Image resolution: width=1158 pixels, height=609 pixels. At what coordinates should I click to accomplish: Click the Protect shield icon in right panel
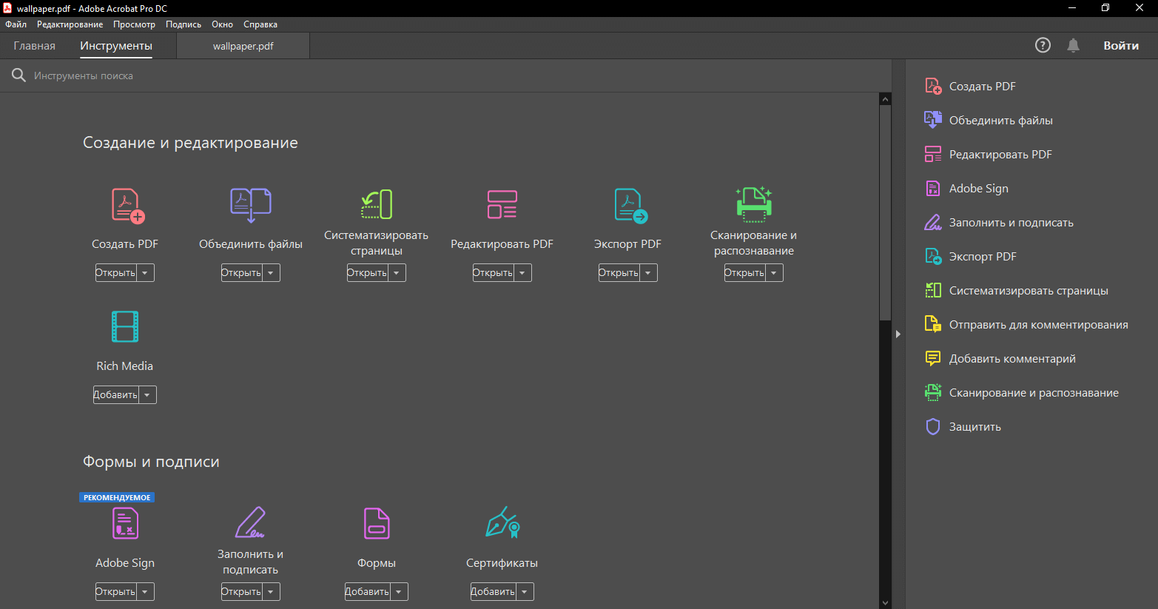(933, 427)
